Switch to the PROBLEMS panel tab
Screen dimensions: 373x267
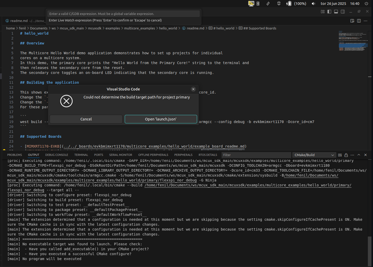[x=15, y=155]
